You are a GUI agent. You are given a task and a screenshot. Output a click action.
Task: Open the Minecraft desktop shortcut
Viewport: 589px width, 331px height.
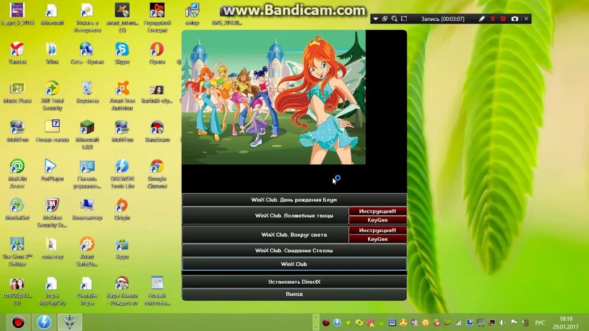(x=52, y=14)
